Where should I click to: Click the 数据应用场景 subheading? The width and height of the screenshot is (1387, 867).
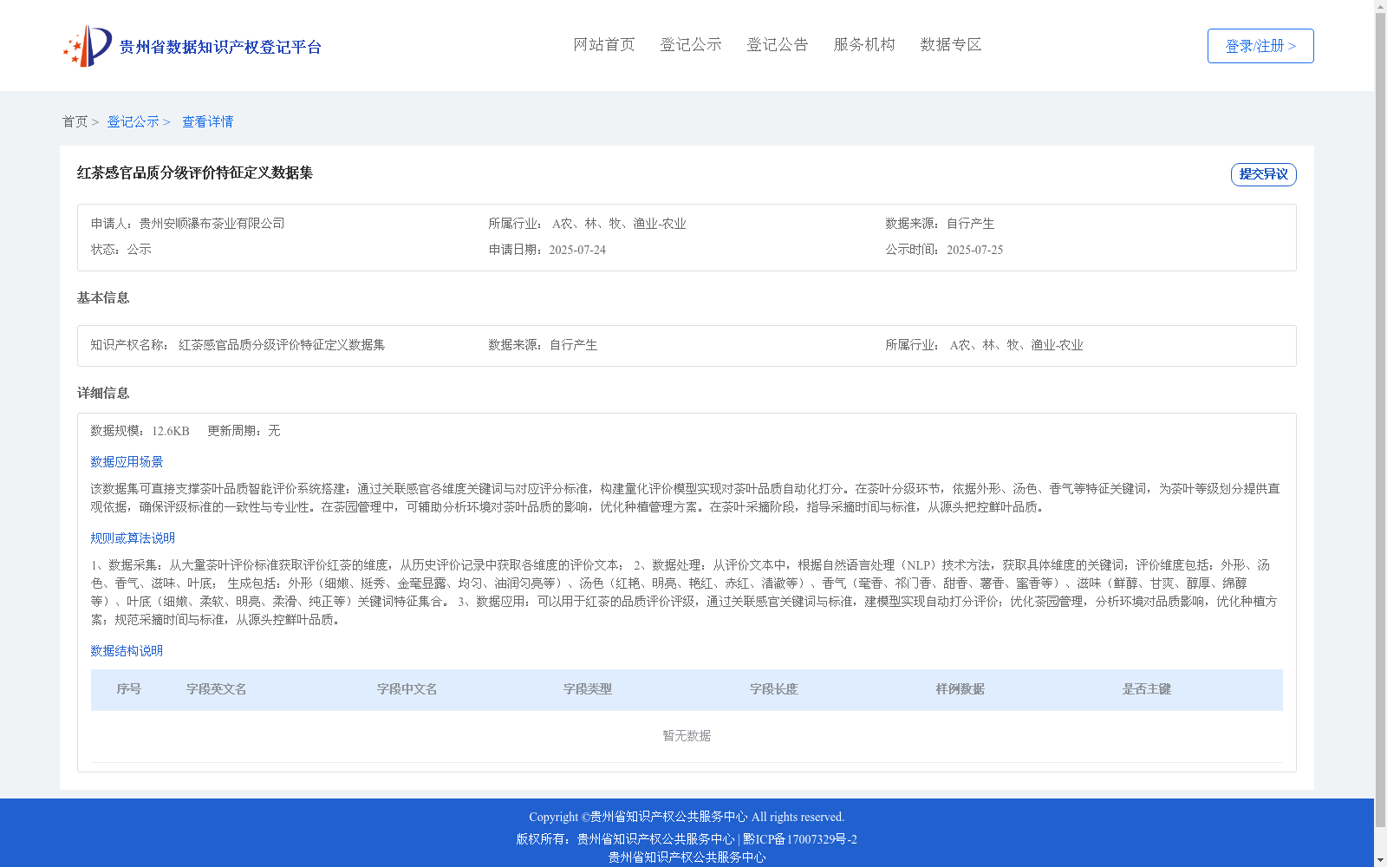pos(127,462)
